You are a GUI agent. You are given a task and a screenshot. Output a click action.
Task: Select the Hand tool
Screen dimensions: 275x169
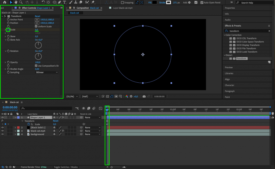coord(16,2)
